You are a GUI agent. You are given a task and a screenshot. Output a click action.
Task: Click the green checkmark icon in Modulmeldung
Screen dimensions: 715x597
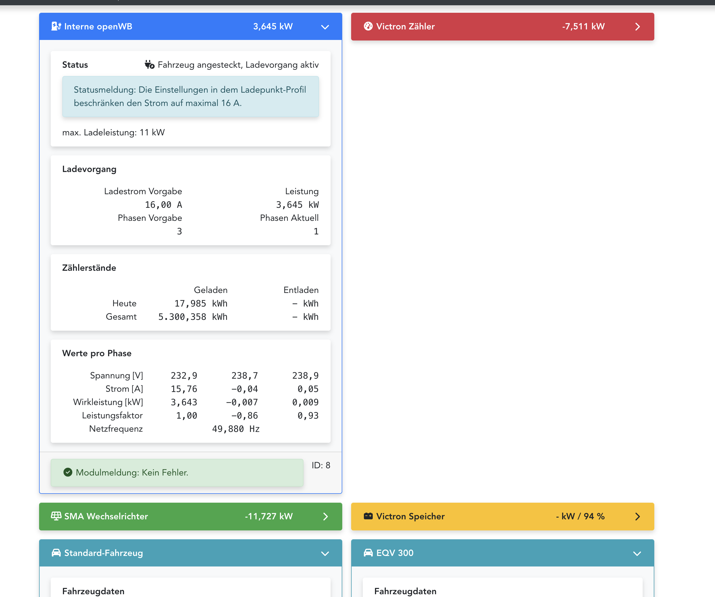(68, 472)
